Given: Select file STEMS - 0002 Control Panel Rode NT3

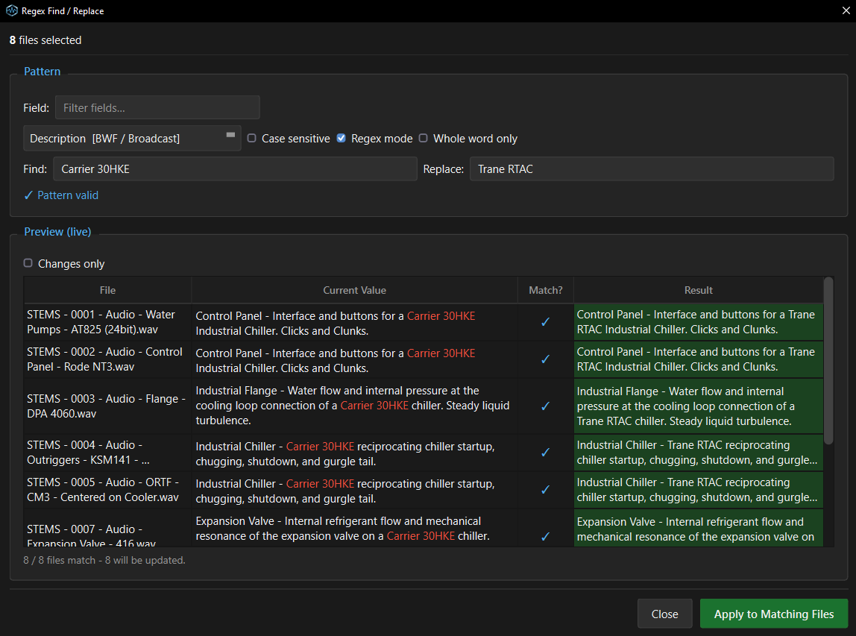Looking at the screenshot, I should pyautogui.click(x=107, y=359).
